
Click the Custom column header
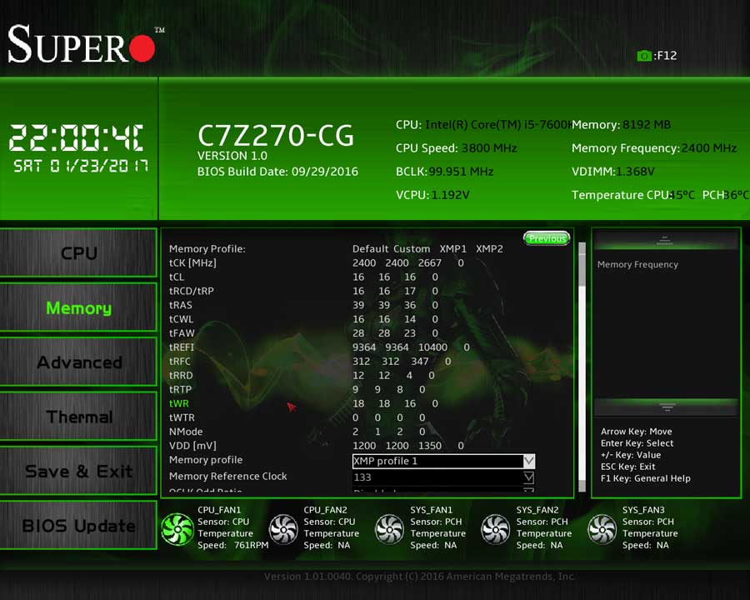(412, 249)
